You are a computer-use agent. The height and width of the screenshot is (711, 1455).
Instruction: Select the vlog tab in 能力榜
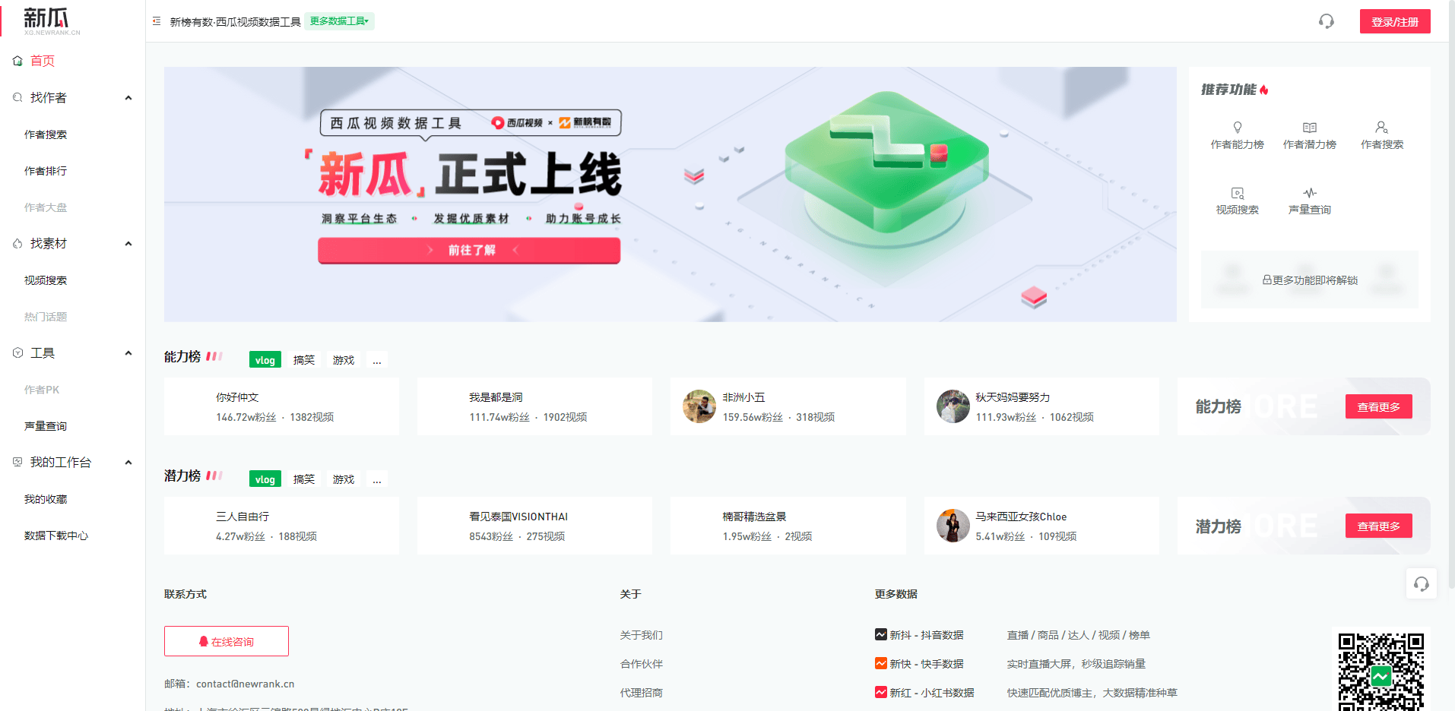(x=265, y=360)
